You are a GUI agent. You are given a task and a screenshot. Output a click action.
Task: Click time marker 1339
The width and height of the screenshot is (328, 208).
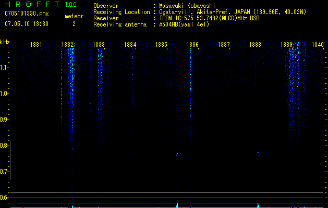[x=286, y=44]
